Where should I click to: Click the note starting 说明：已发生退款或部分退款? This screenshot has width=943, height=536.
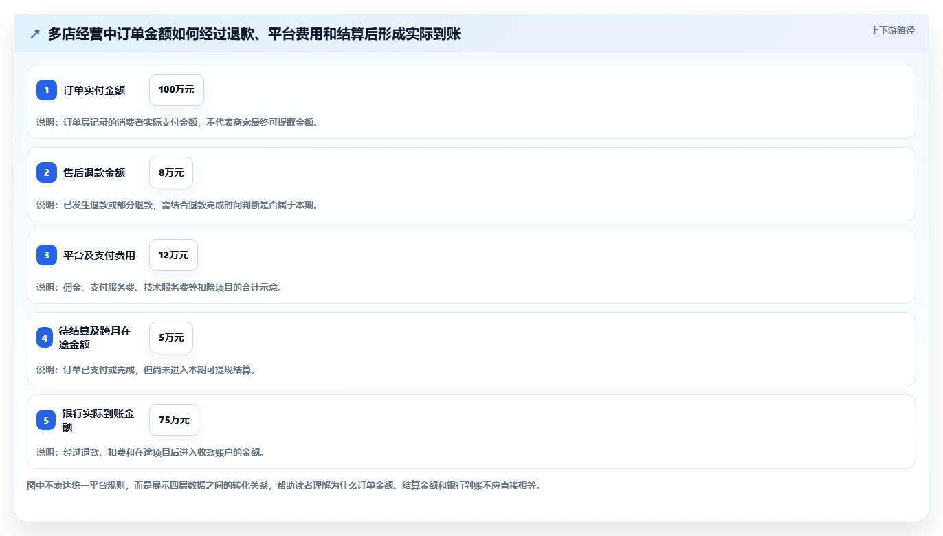pos(177,205)
